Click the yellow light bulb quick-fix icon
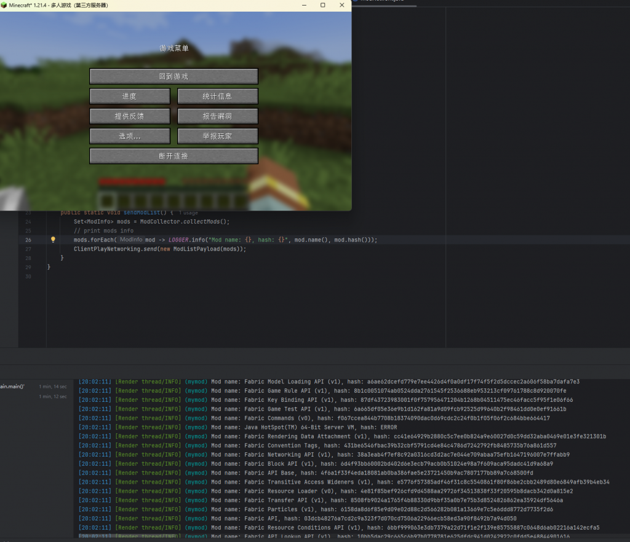The height and width of the screenshot is (542, 630). (x=53, y=240)
